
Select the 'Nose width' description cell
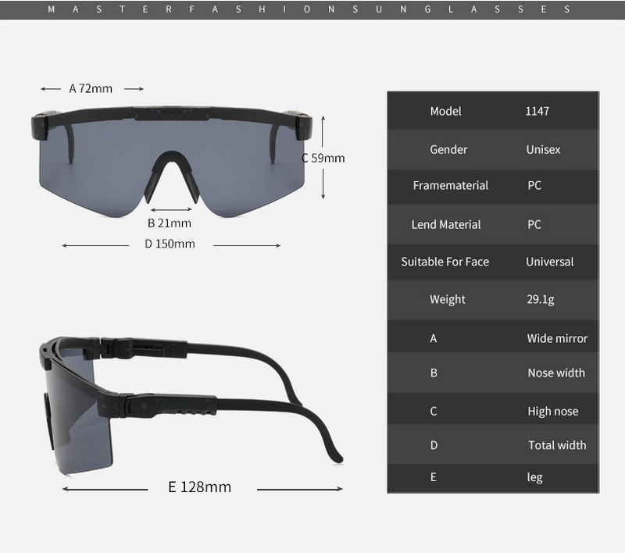[555, 373]
